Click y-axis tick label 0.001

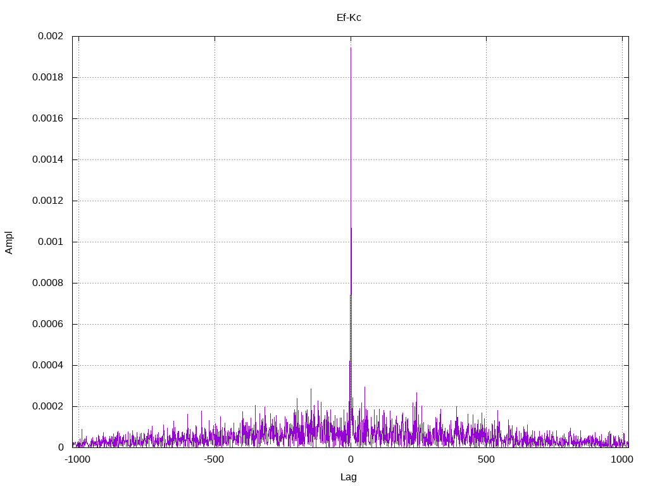[51, 242]
